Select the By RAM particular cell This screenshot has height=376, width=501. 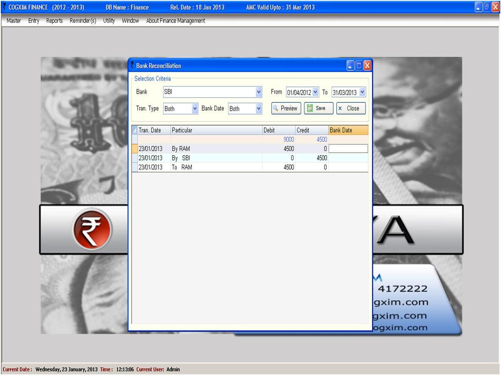click(x=216, y=148)
